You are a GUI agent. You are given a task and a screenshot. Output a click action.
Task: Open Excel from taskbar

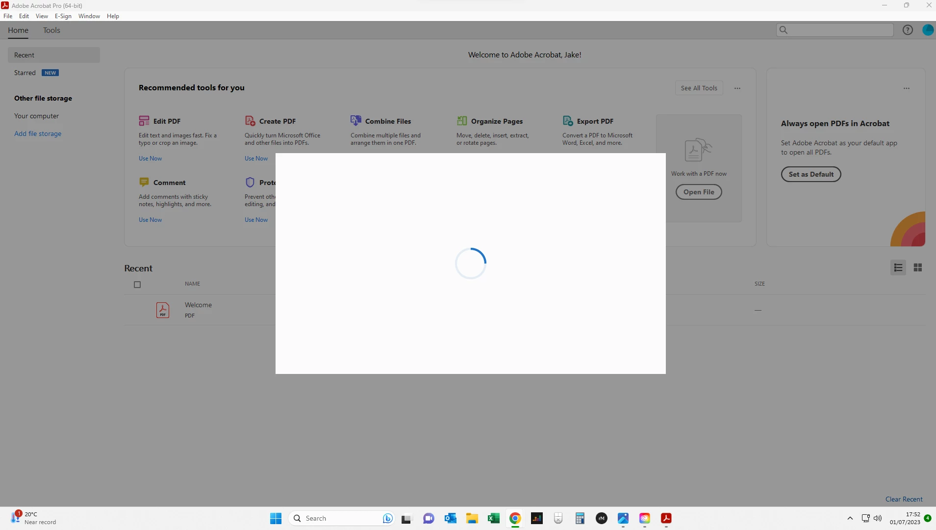(x=494, y=518)
